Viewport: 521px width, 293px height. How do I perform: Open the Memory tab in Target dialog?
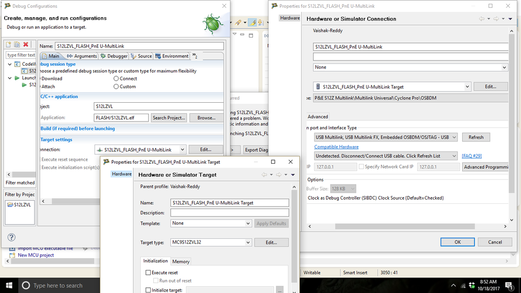[181, 261]
